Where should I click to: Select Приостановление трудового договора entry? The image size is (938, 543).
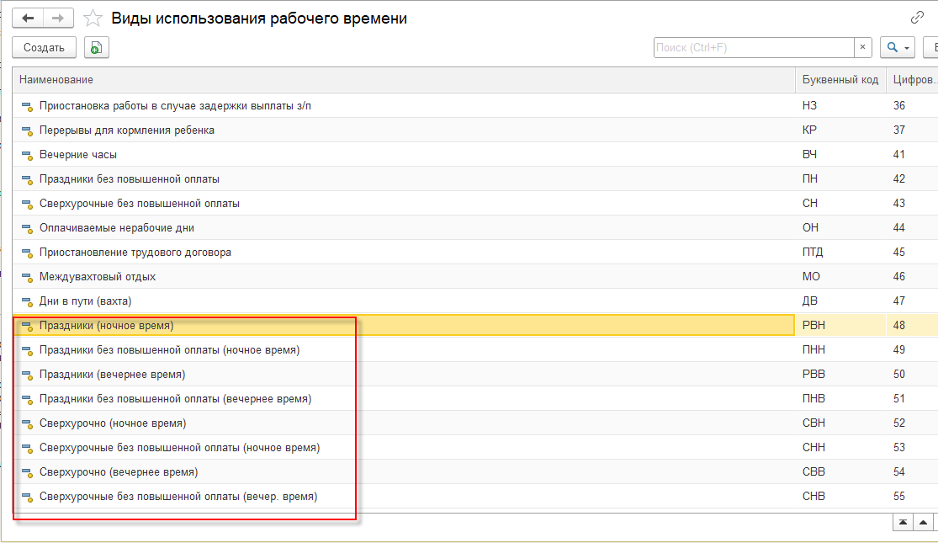(x=135, y=253)
